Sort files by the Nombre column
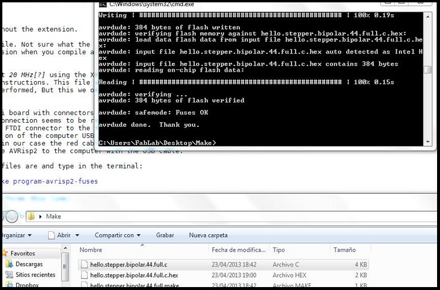 pyautogui.click(x=143, y=249)
